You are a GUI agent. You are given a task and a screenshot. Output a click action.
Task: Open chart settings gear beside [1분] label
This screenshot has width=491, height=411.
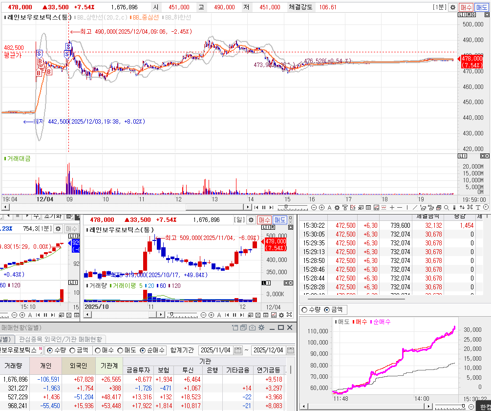pyautogui.click(x=452, y=7)
